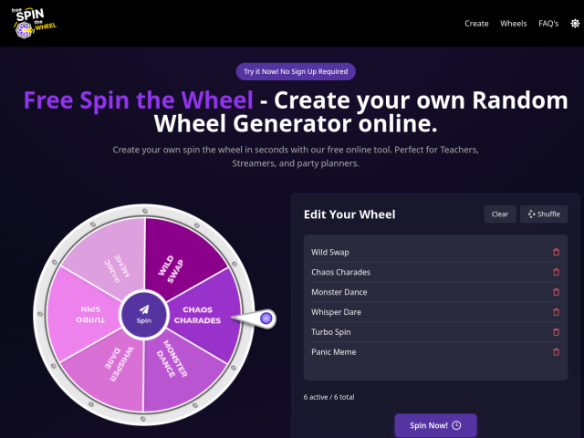
Task: Select the Wild Swap list entry text
Action: click(x=330, y=252)
